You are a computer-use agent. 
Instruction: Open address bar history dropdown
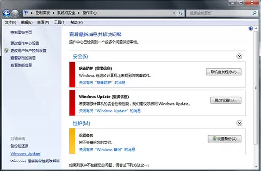[x=174, y=13]
